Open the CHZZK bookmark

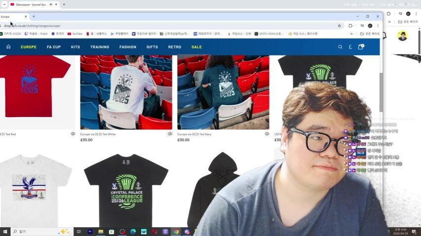pos(10,34)
